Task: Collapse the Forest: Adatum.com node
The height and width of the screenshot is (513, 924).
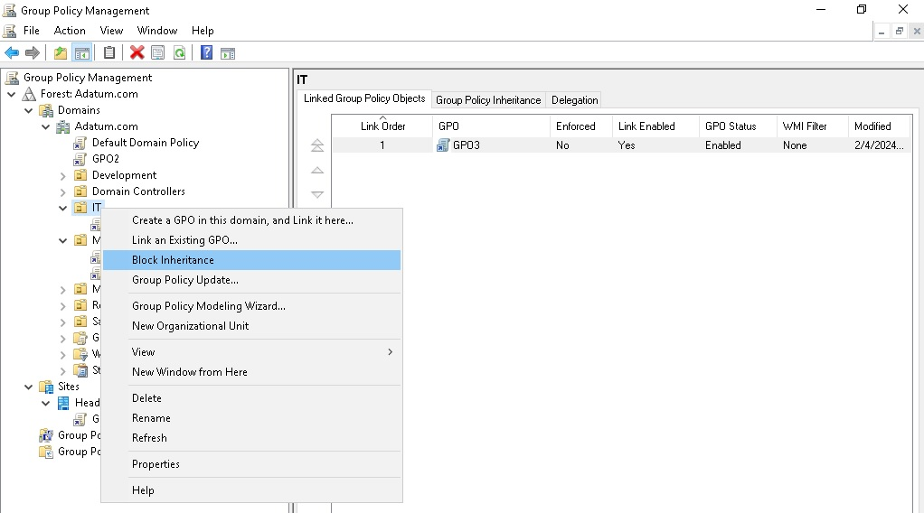Action: pos(11,94)
